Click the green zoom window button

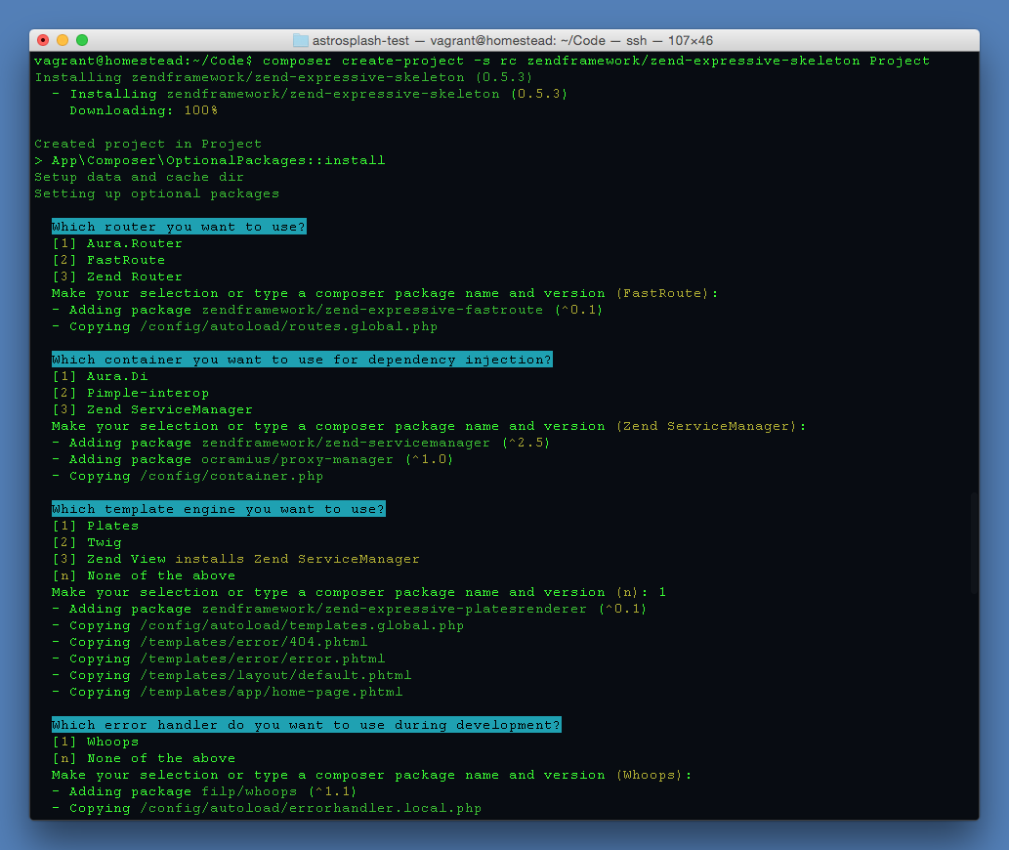82,40
